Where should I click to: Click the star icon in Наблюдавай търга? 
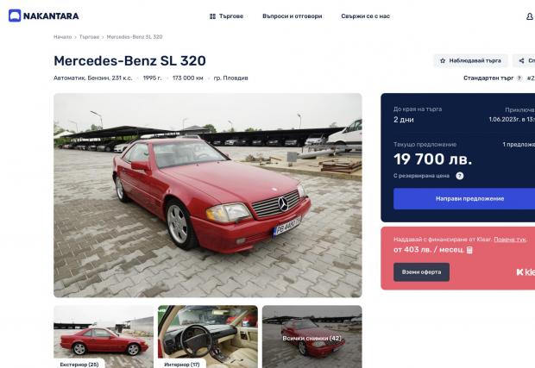pyautogui.click(x=443, y=60)
